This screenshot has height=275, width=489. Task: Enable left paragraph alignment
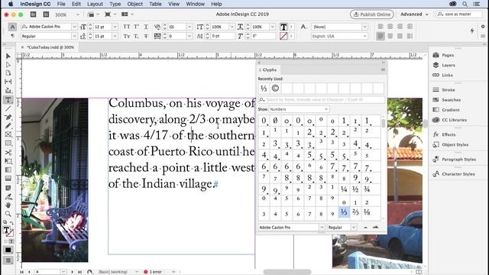pyautogui.click(x=381, y=27)
